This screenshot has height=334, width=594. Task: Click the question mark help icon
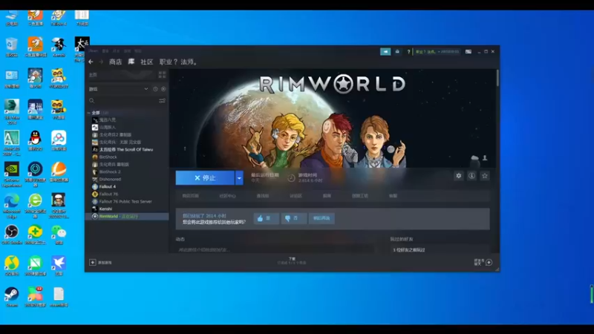(408, 51)
